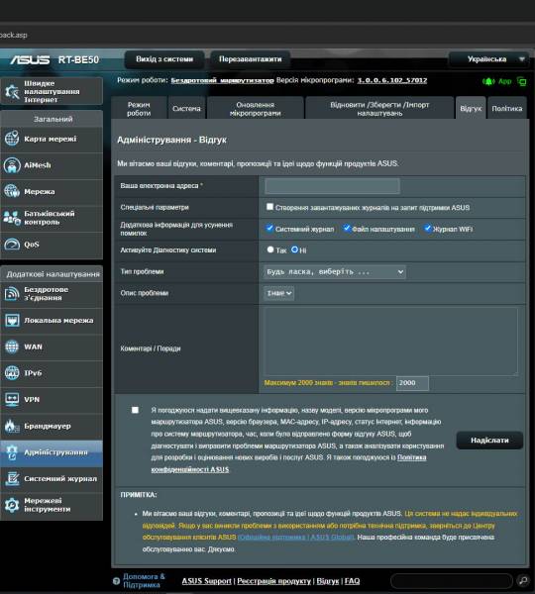Click the QoS gauge icon
The image size is (535, 594).
[12, 245]
